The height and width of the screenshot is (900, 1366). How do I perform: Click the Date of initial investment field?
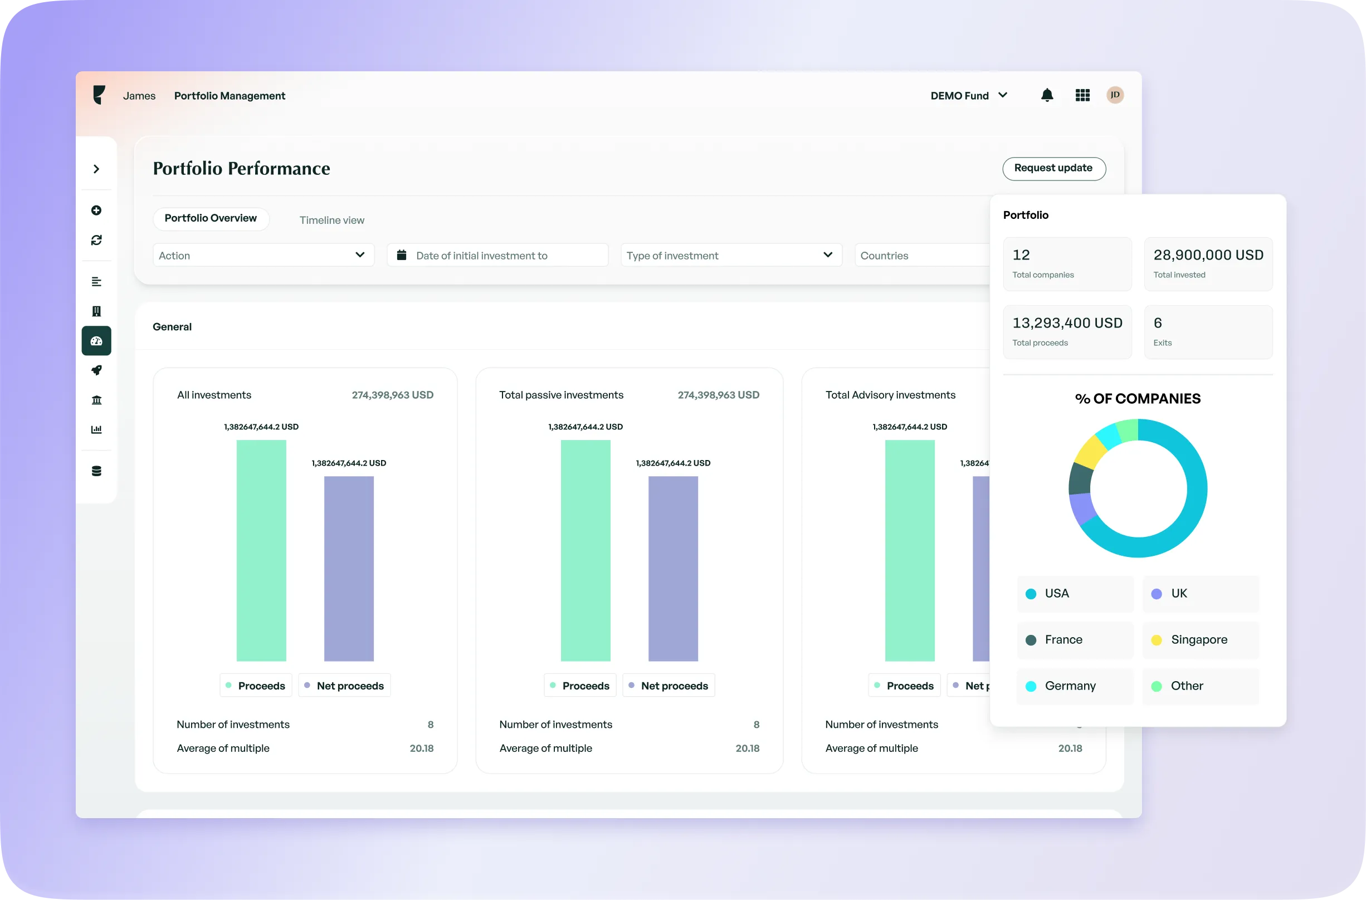click(x=497, y=256)
